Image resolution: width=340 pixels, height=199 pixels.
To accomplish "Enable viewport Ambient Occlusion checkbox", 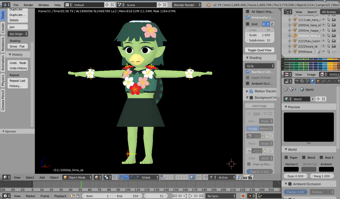I will pyautogui.click(x=248, y=83).
